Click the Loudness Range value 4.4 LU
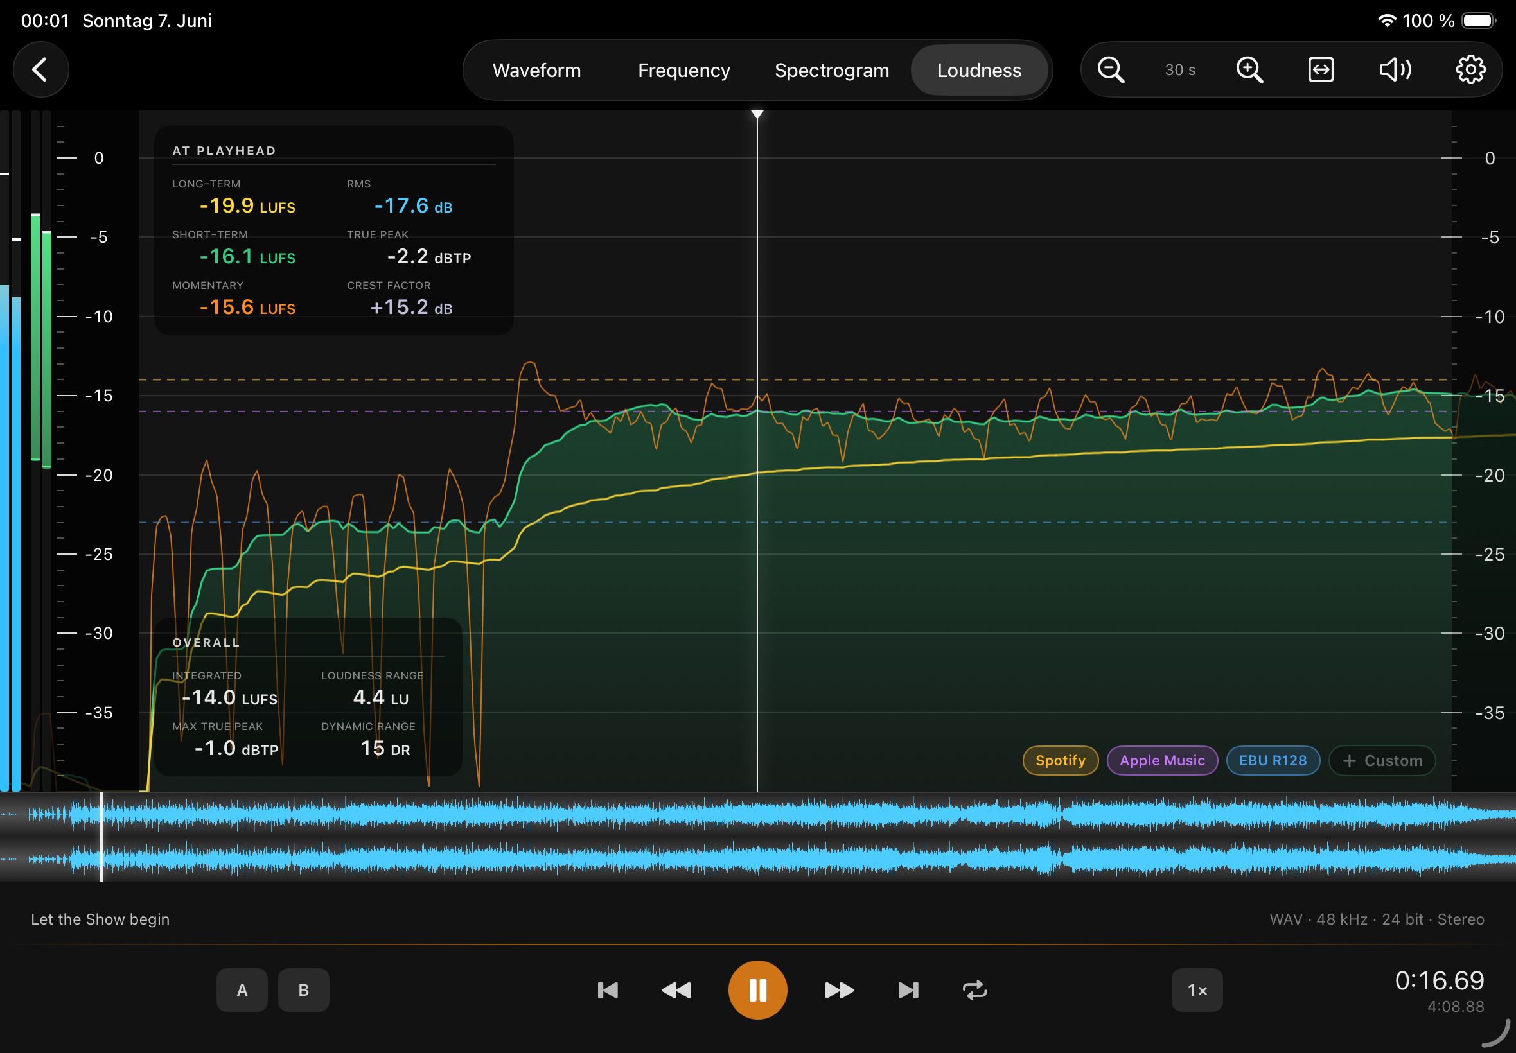 coord(381,698)
